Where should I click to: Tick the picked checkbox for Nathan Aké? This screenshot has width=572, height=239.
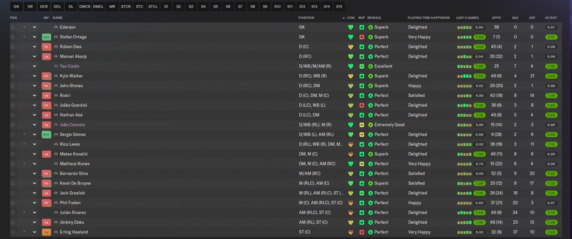coord(13,115)
